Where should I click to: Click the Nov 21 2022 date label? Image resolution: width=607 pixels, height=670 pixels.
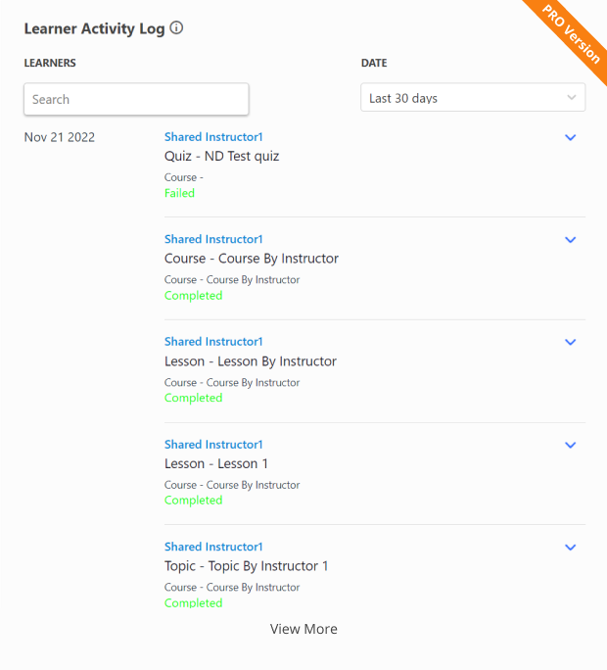(x=60, y=137)
